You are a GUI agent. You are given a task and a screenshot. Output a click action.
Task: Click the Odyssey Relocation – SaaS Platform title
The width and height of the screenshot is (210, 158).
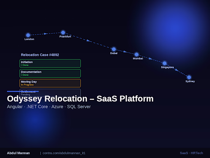tap(80, 99)
